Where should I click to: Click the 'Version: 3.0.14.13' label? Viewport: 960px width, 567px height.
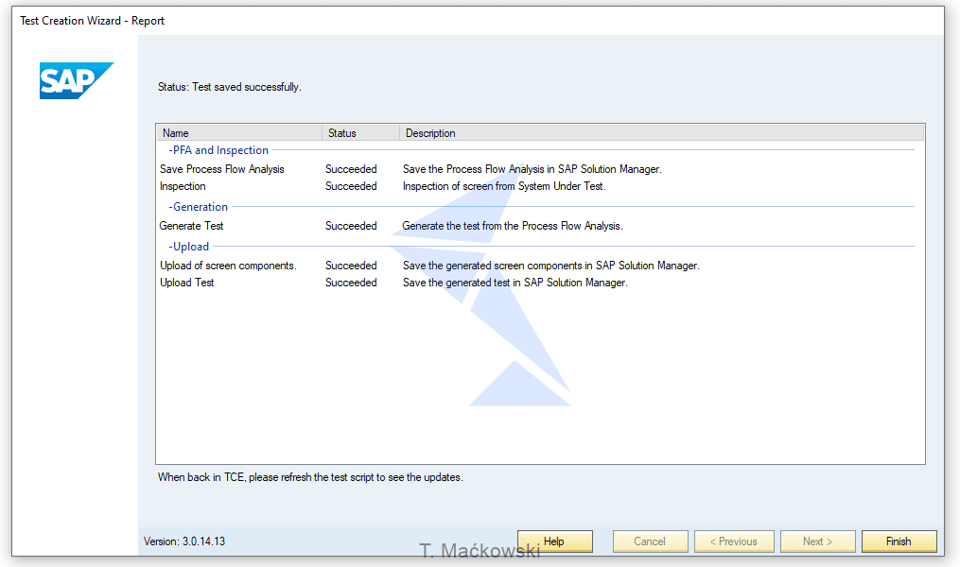point(184,541)
